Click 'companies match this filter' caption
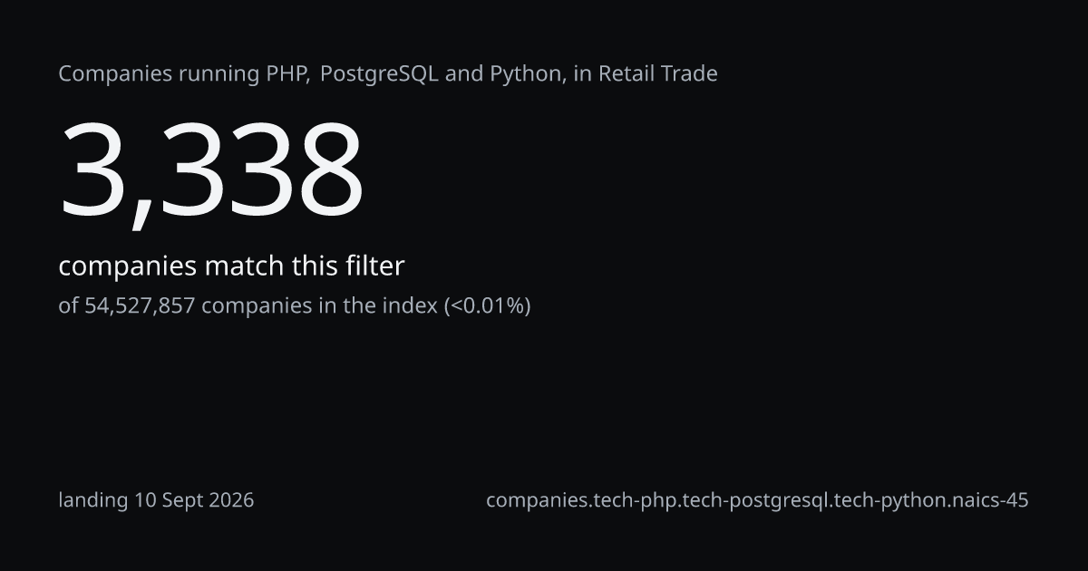This screenshot has height=571, width=1088. pyautogui.click(x=231, y=266)
